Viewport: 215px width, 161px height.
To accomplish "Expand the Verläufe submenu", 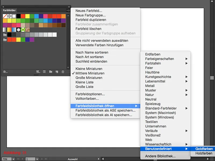I will tap(165, 131).
